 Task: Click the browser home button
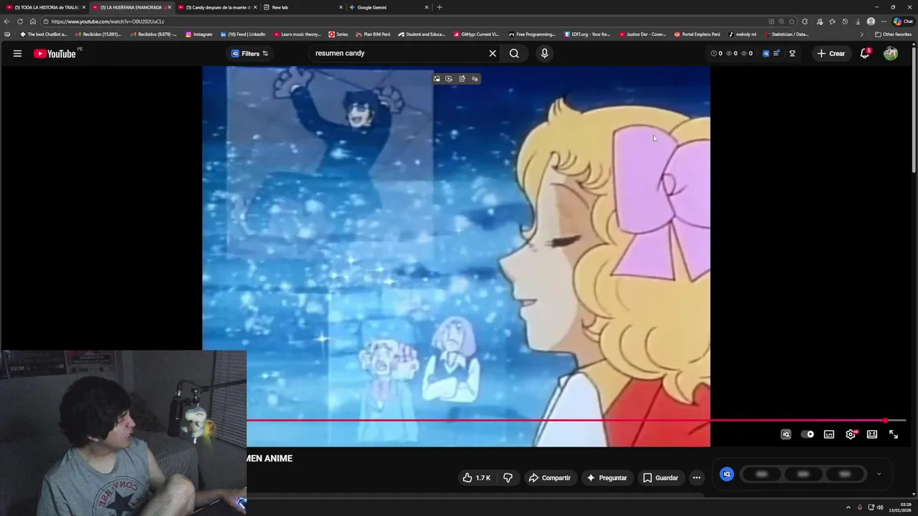coord(33,21)
